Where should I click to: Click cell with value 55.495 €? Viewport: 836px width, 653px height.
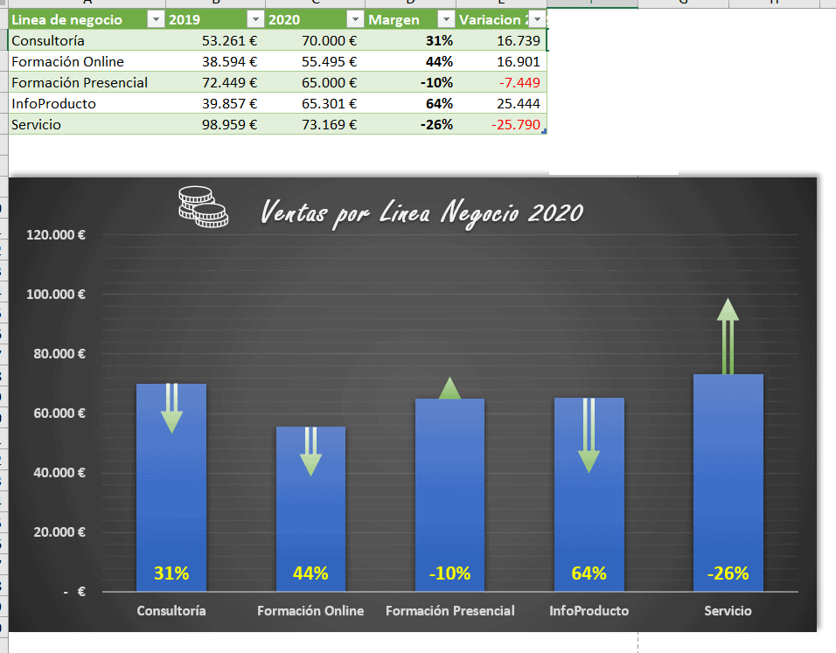(x=315, y=61)
